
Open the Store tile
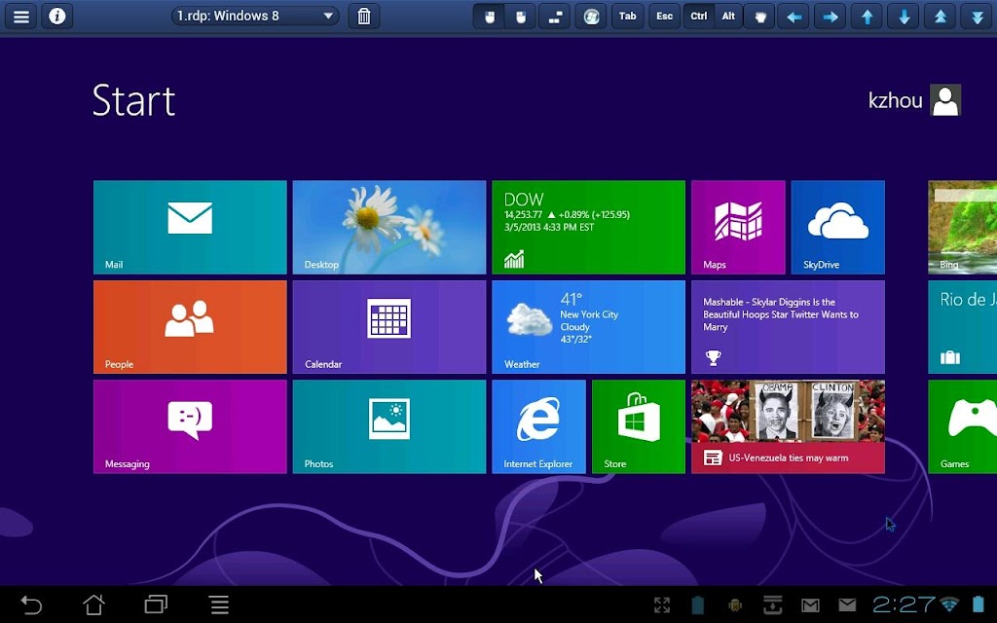tap(639, 426)
